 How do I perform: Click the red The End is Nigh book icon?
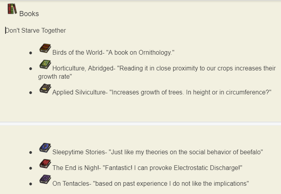(x=45, y=164)
